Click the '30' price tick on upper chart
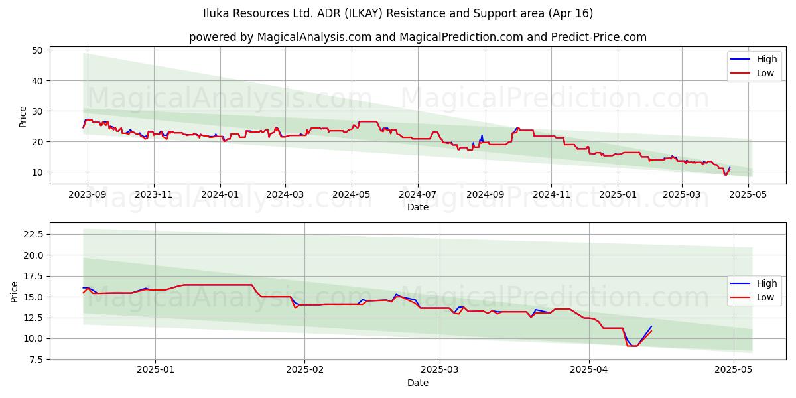 tap(38, 111)
